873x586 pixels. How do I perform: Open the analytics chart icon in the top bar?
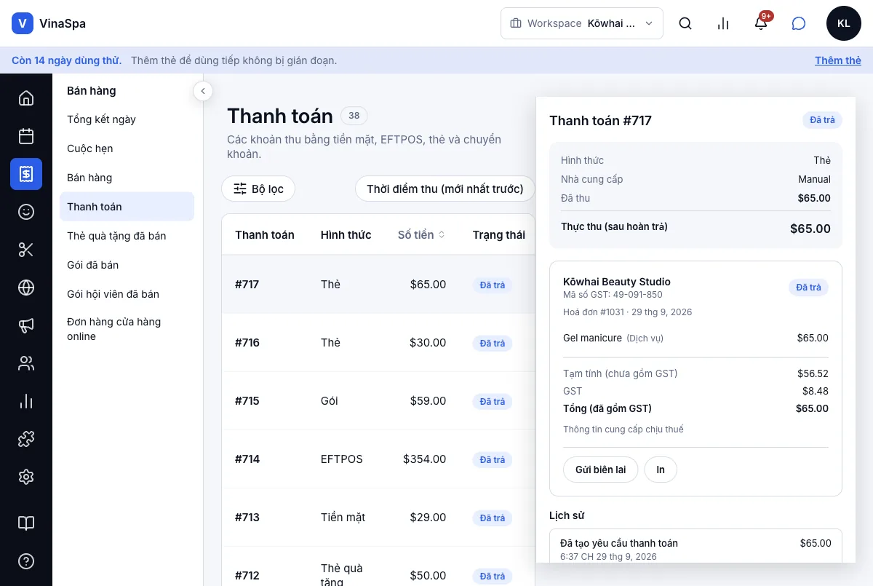coord(723,23)
